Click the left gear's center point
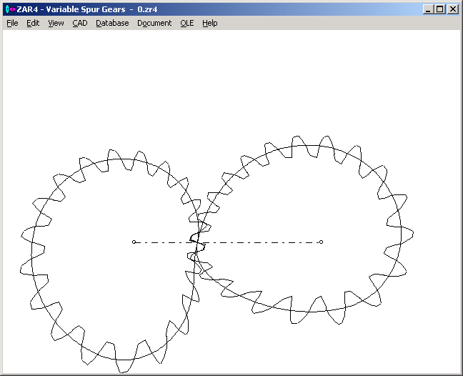Screen dimensions: 463x376 tap(134, 242)
